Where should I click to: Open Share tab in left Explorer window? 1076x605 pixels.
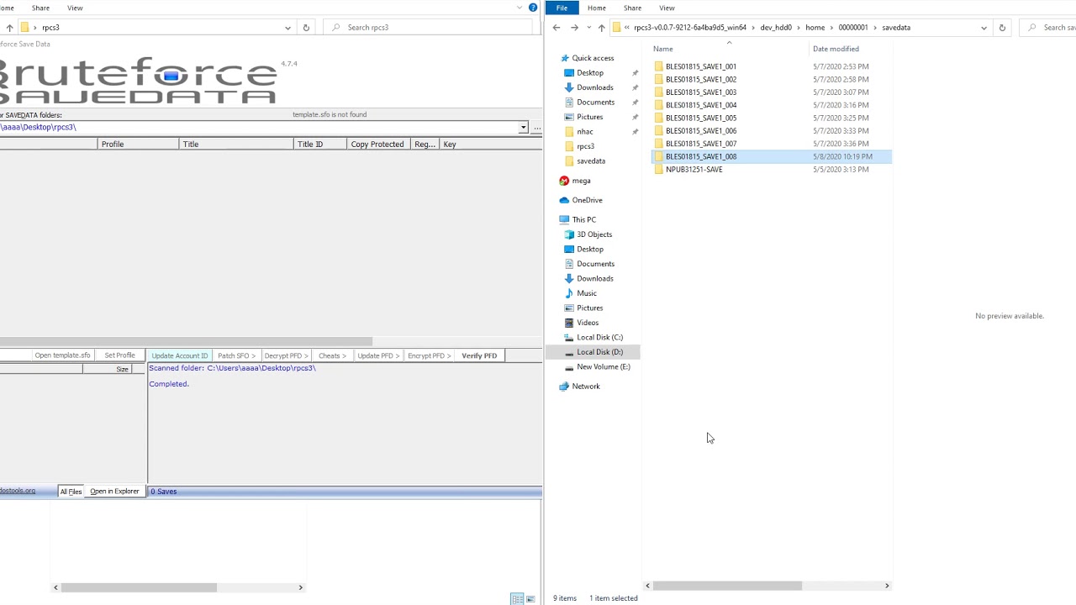click(40, 8)
